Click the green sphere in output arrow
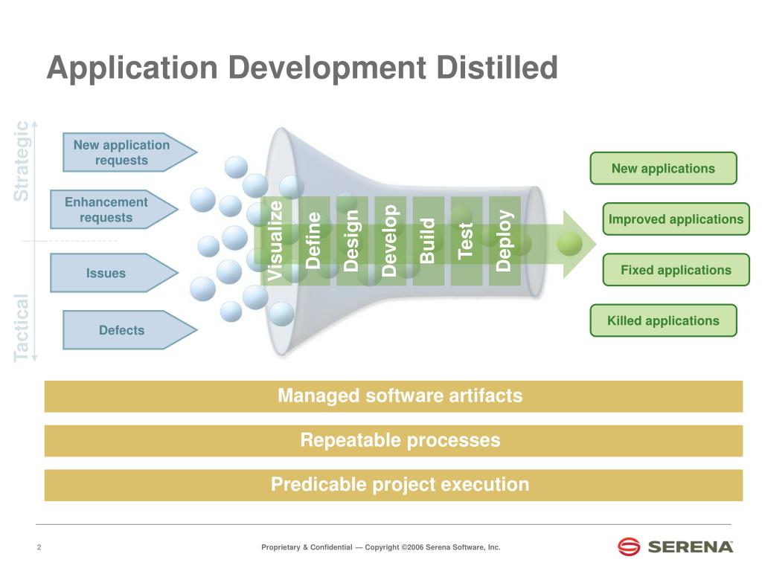 [569, 244]
